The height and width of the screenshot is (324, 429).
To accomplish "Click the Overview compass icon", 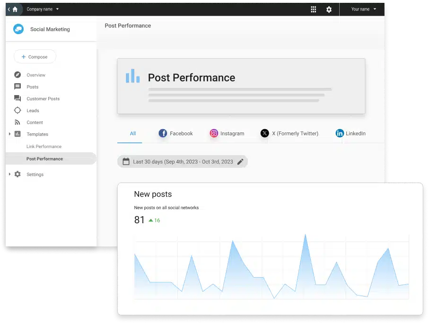I will point(18,75).
